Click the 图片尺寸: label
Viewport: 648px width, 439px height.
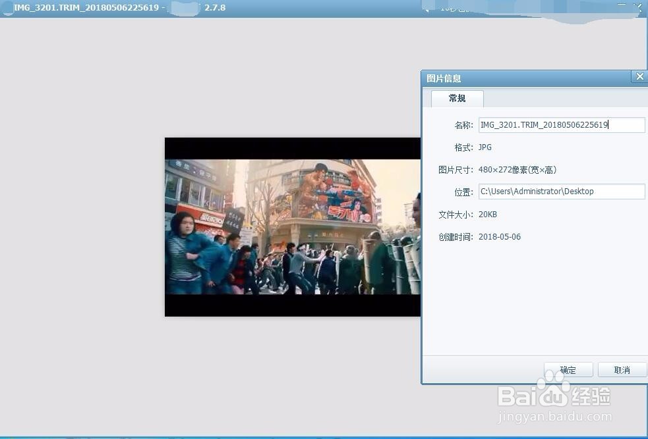coord(456,170)
